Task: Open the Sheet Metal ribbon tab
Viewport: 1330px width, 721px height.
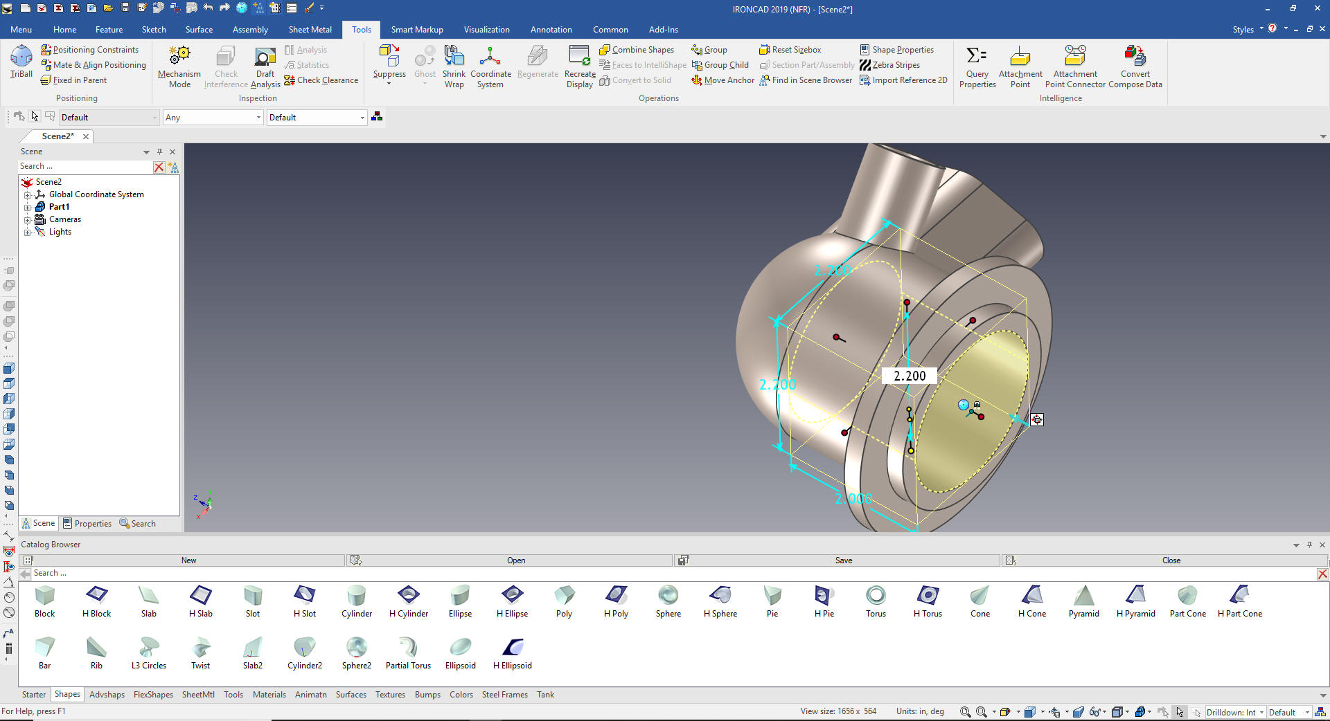Action: point(310,30)
